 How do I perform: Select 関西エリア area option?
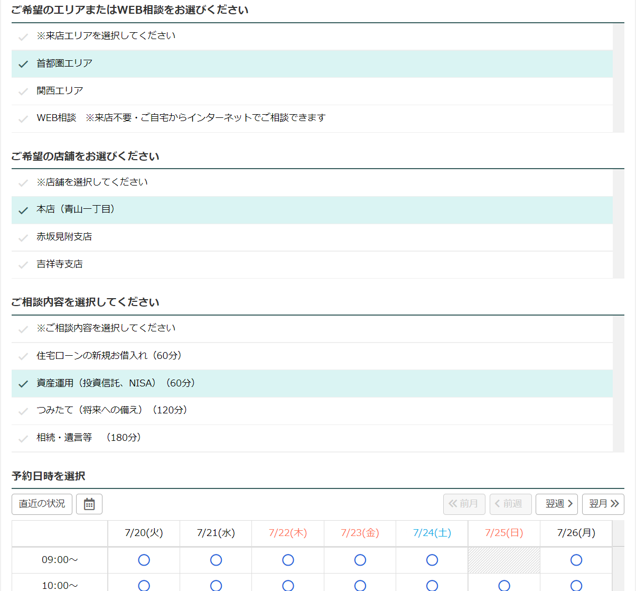click(x=60, y=91)
